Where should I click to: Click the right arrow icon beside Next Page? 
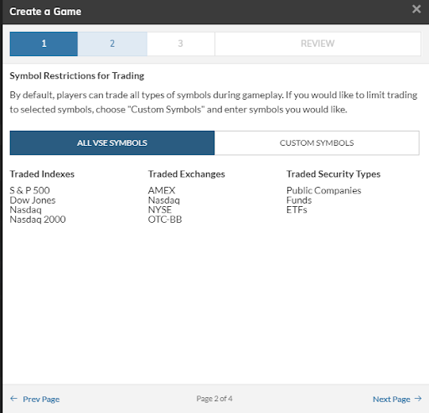coord(418,399)
